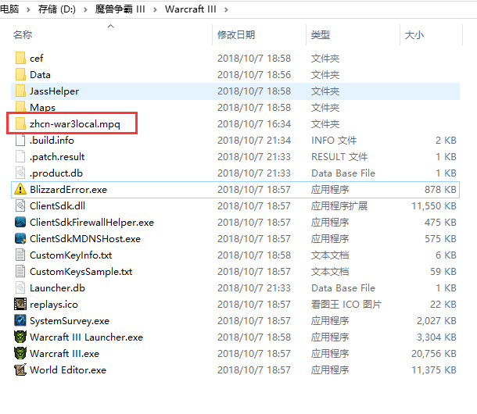Navigate to 魔兽争霸 III in breadcrumb

pyautogui.click(x=120, y=9)
